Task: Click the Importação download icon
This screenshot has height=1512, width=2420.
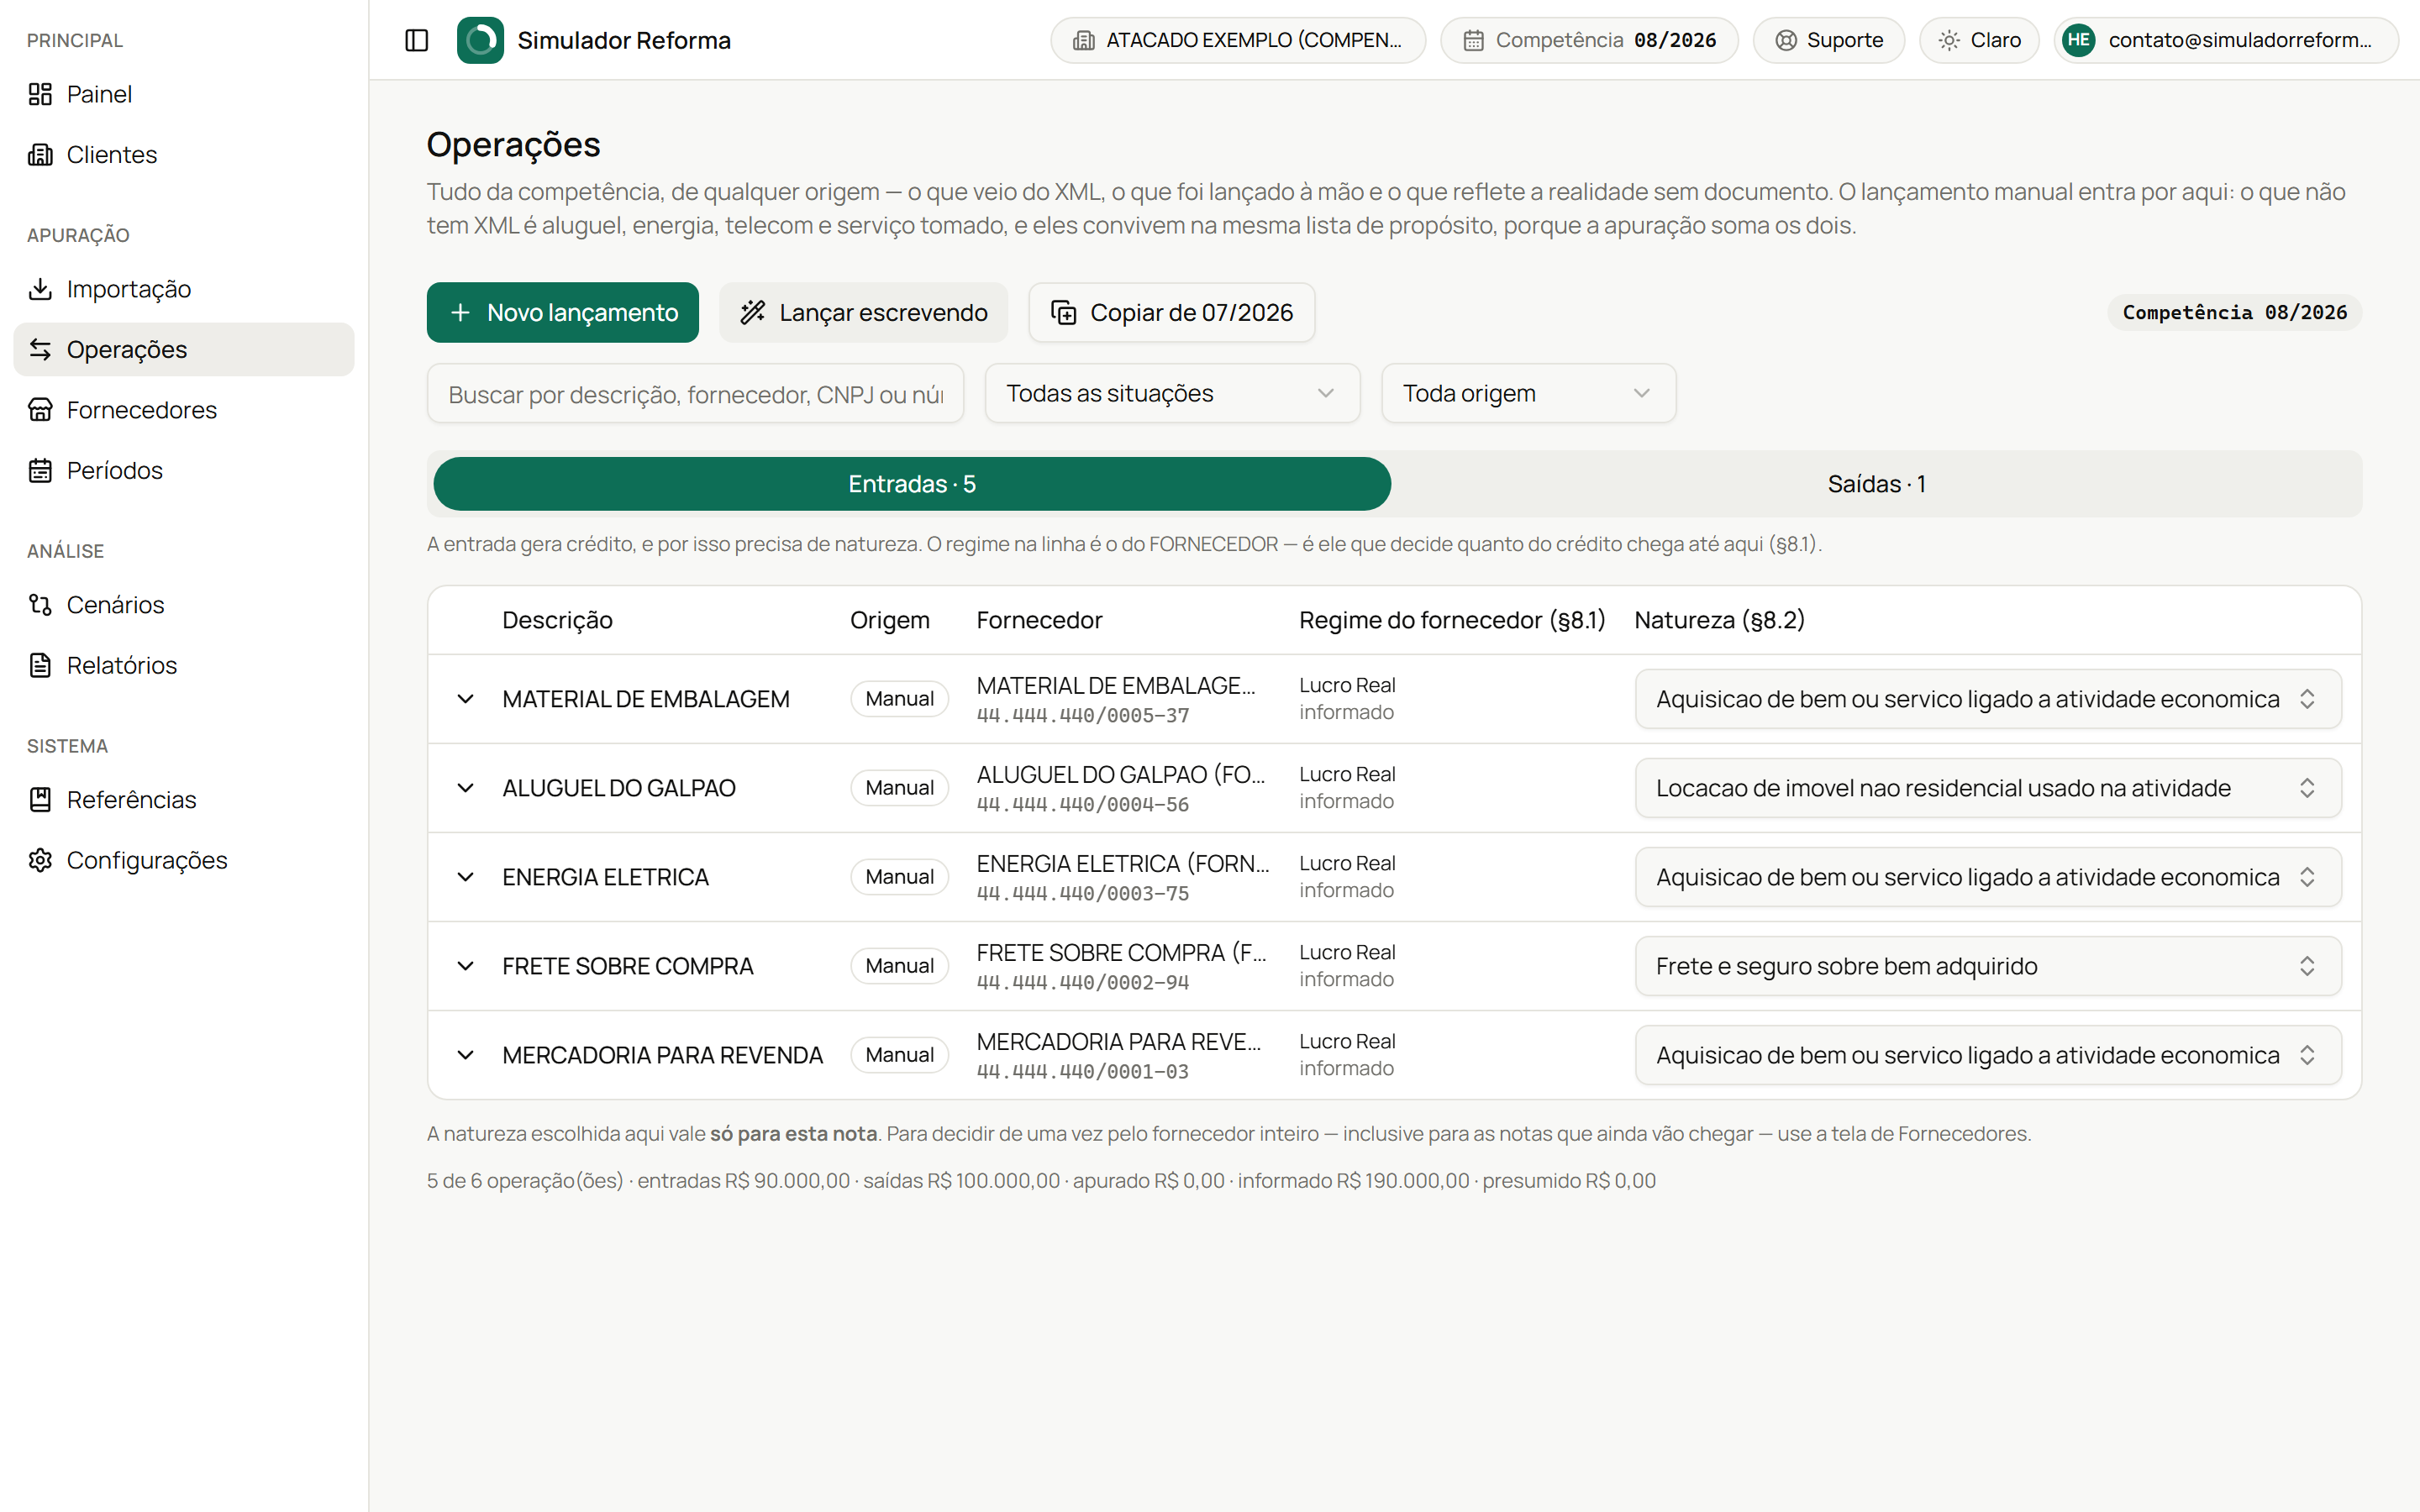Action: click(40, 289)
